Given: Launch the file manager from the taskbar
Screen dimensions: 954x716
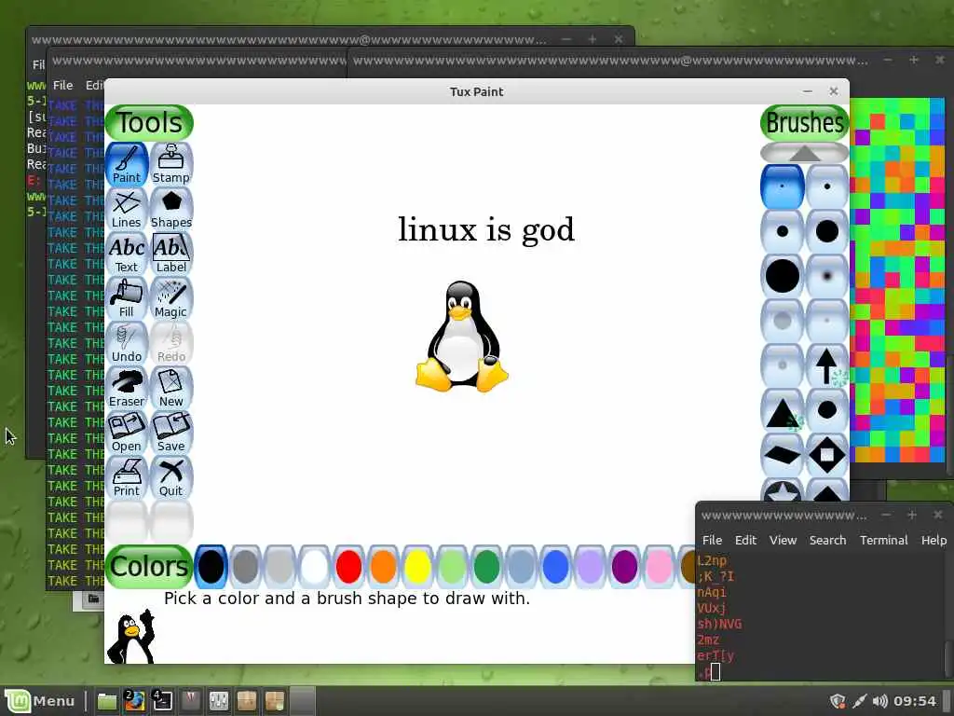Looking at the screenshot, I should 107,701.
